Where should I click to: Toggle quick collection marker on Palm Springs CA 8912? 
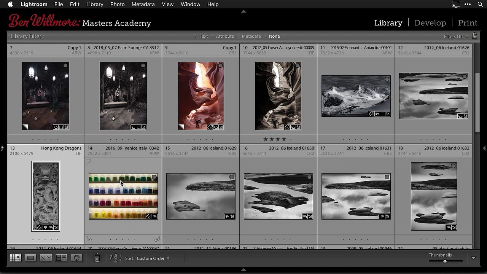(x=143, y=65)
